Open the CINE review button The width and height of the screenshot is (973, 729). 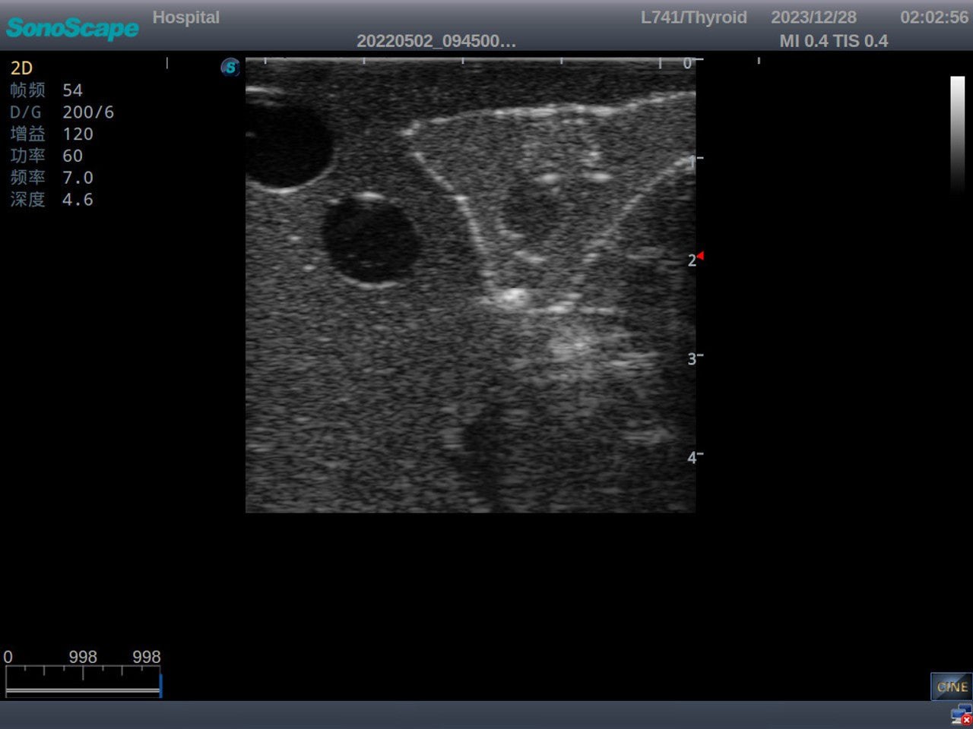coord(951,686)
